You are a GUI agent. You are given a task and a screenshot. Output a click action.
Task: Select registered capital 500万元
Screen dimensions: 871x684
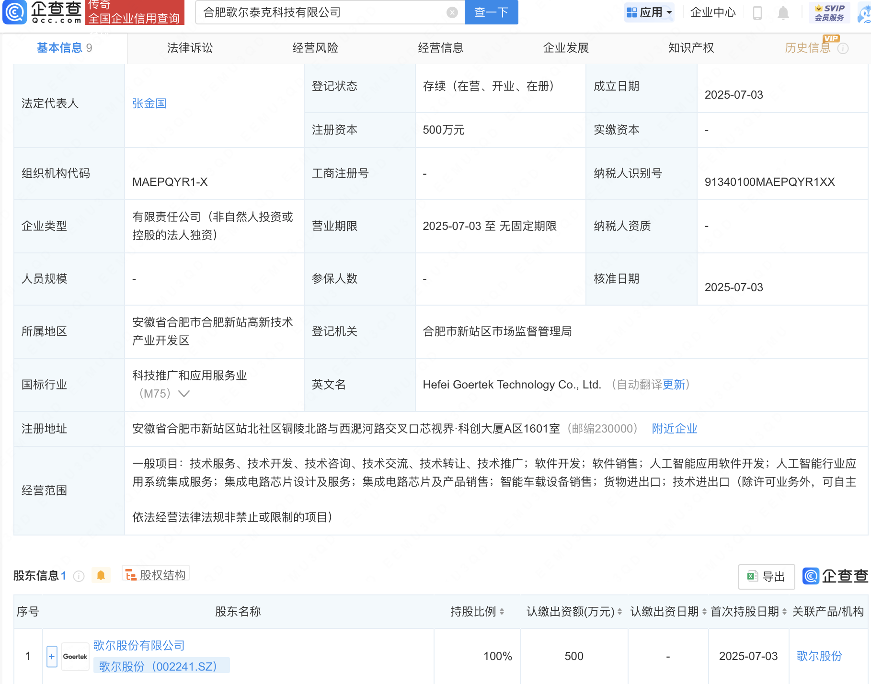pos(444,130)
